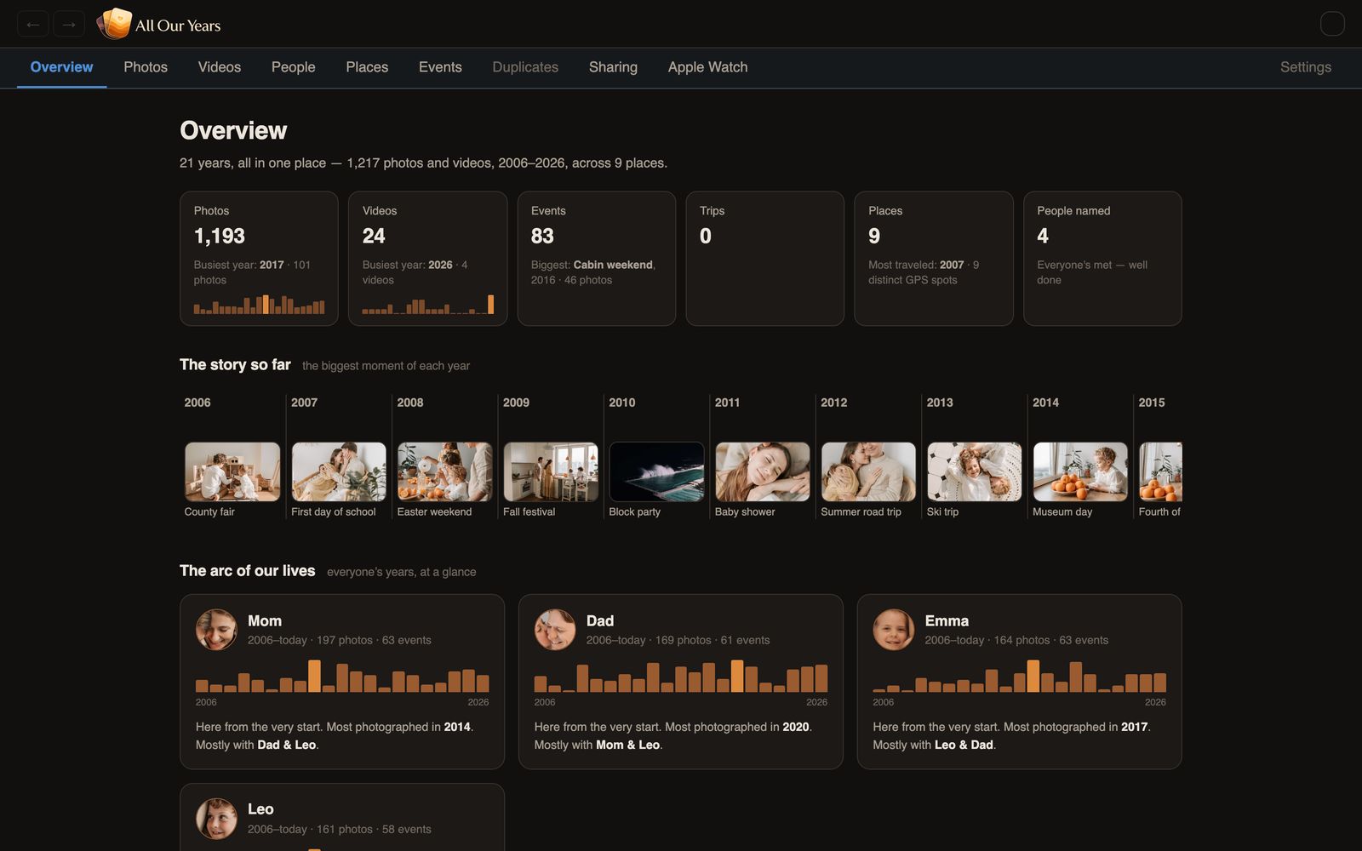
Task: Open the Trips card showing 0
Action: tap(765, 258)
